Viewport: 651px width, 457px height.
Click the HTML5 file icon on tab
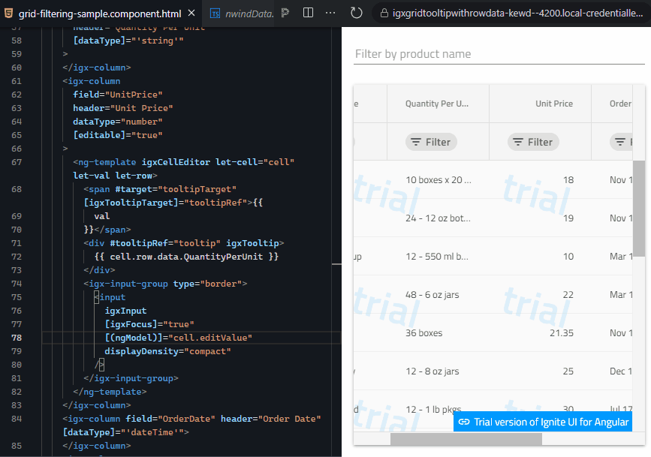coord(10,14)
